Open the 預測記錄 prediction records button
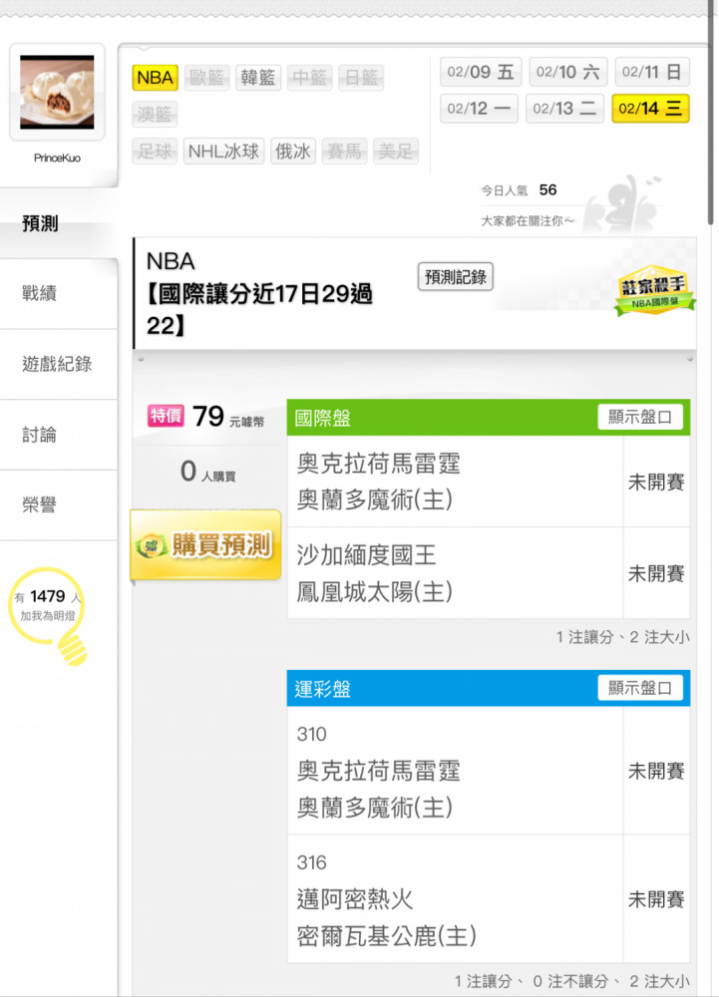The image size is (719, 997). click(455, 276)
